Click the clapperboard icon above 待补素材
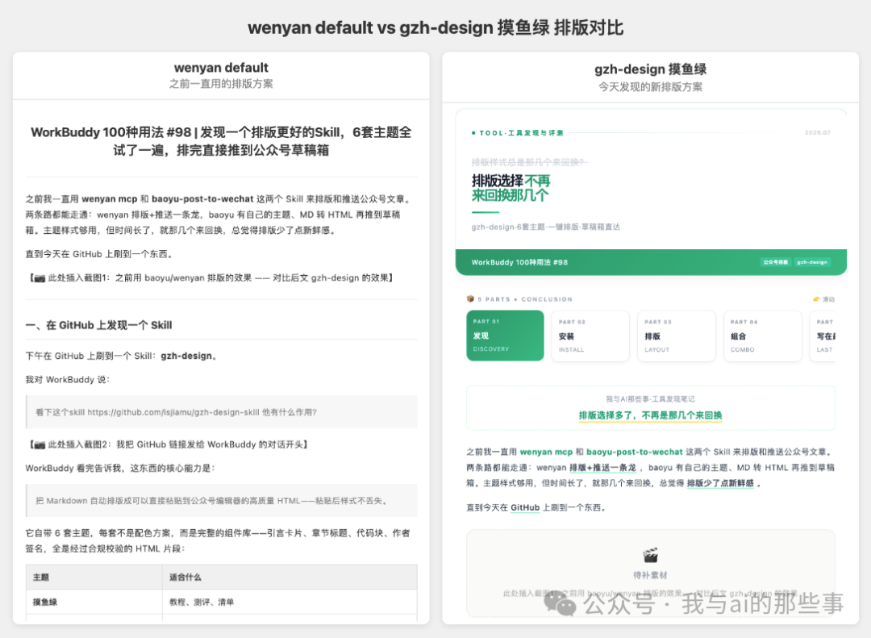Viewport: 871px width, 638px height. point(650,555)
